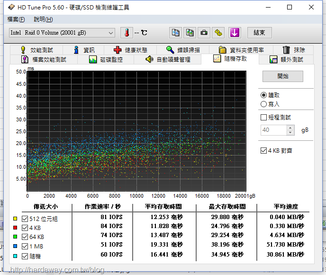
Task: Switch to the 抹除 erase tab
Action: pyautogui.click(x=293, y=50)
